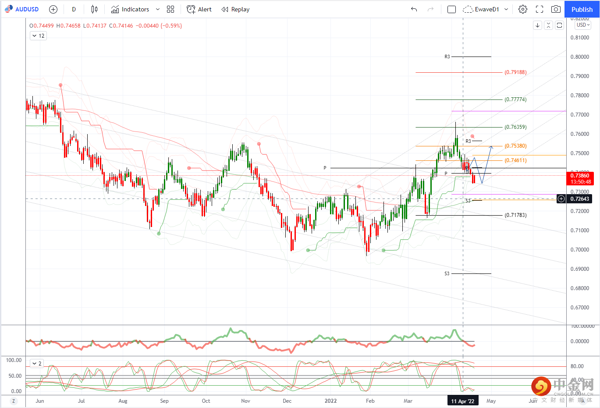
Task: Select the 11 Apr '22 date label
Action: (x=463, y=401)
